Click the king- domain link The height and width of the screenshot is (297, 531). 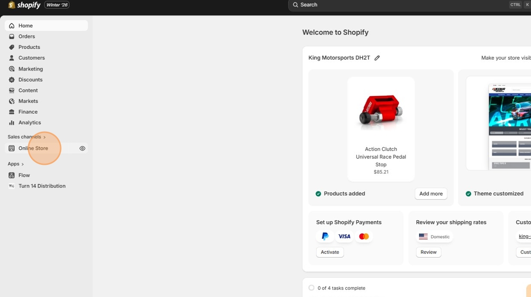524,236
